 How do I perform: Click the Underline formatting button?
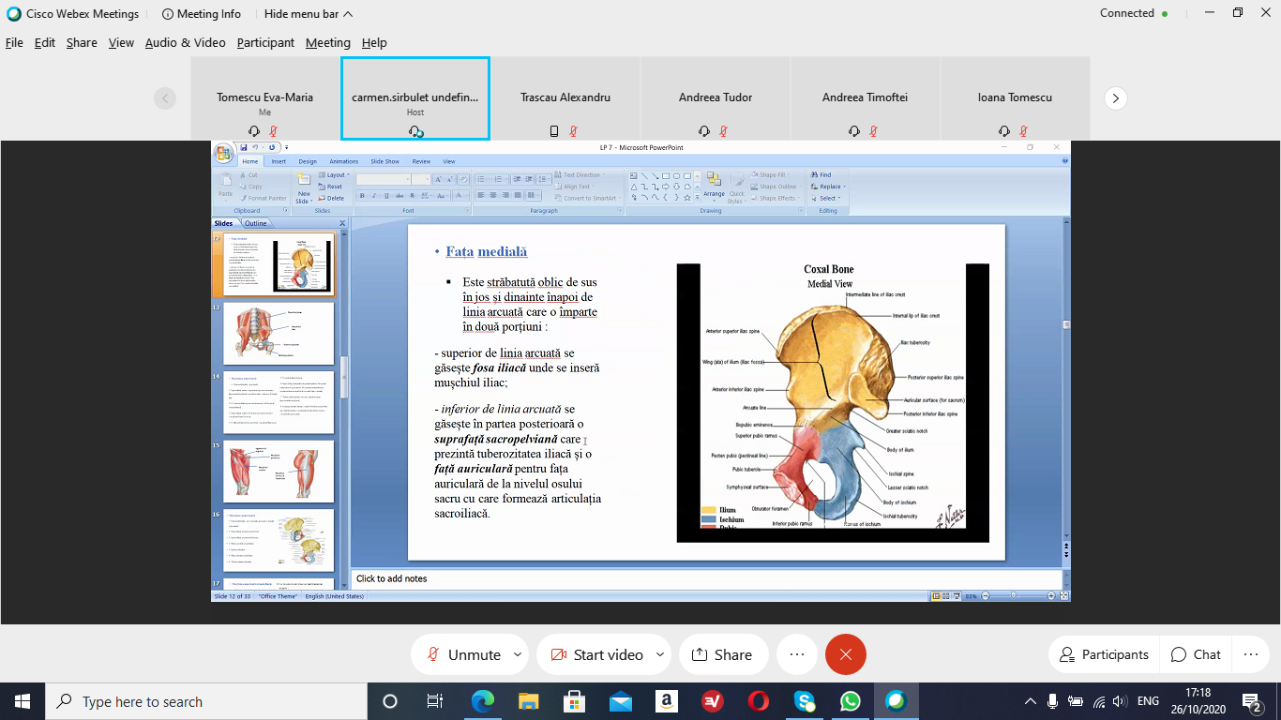coord(386,196)
